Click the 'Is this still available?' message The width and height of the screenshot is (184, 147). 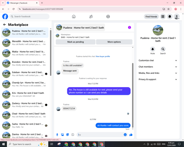(73, 65)
